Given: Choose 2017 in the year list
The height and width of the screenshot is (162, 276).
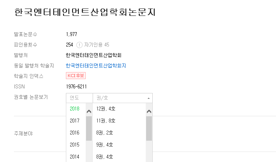Looking at the screenshot, I should (74, 121).
